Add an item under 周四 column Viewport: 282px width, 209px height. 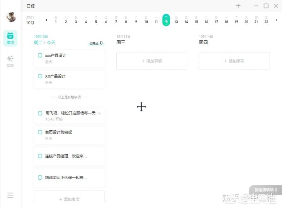tap(234, 61)
